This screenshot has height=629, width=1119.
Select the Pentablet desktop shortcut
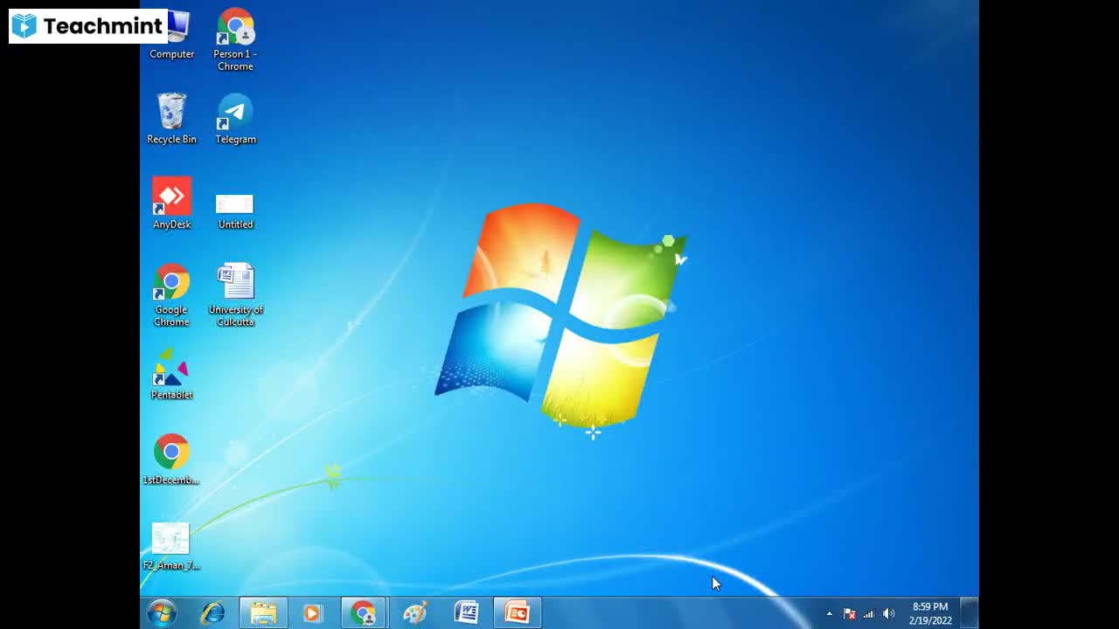pyautogui.click(x=171, y=374)
